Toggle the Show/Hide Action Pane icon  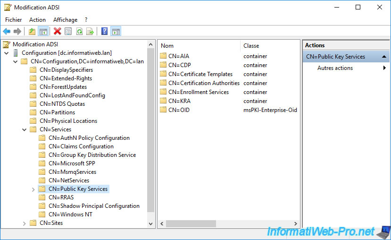pos(116,32)
